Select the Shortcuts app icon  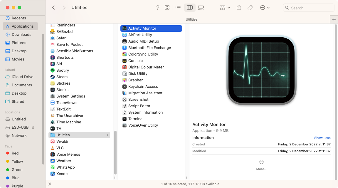(53, 57)
